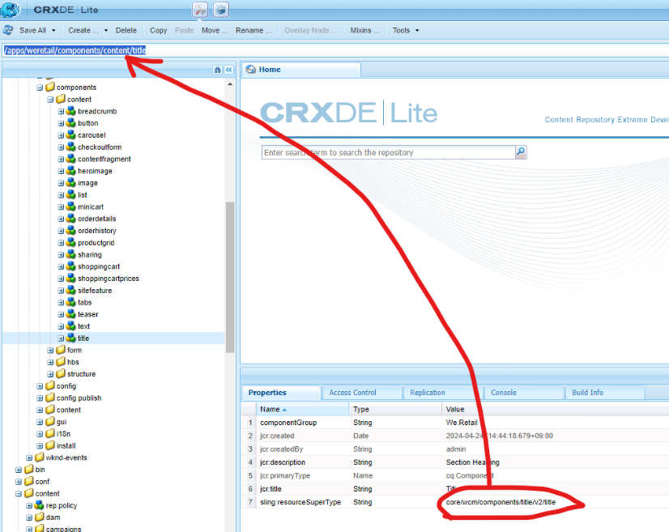
Task: Click the tabs component icon
Action: [70, 302]
